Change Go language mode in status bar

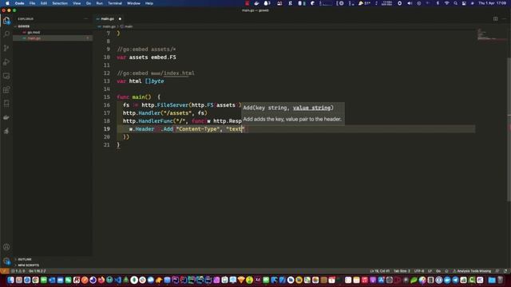coord(438,271)
